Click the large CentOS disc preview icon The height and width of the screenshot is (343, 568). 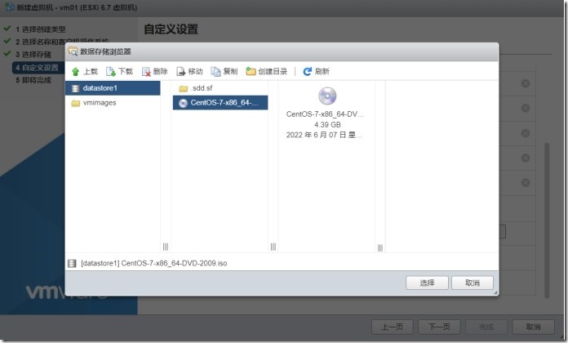[x=327, y=96]
